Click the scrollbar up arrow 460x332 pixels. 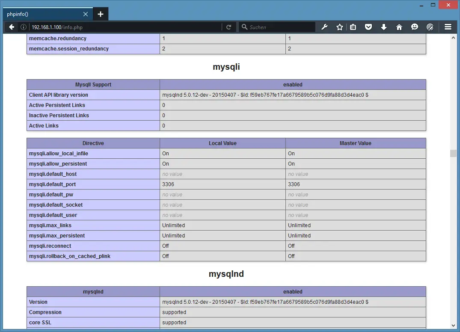pos(453,38)
